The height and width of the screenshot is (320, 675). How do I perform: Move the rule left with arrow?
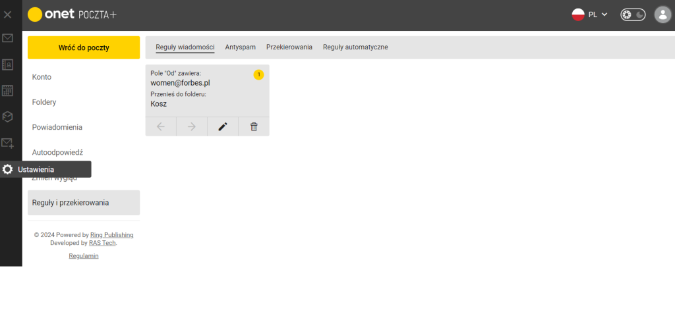coord(161,126)
